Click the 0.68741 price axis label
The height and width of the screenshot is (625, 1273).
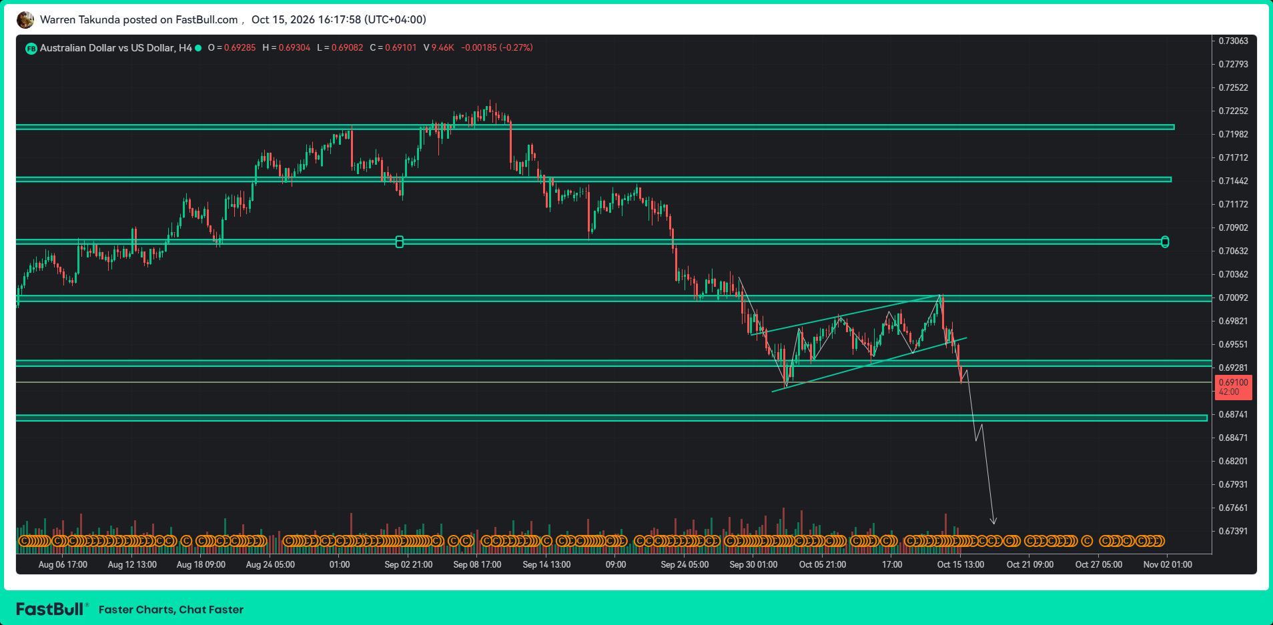(x=1233, y=414)
